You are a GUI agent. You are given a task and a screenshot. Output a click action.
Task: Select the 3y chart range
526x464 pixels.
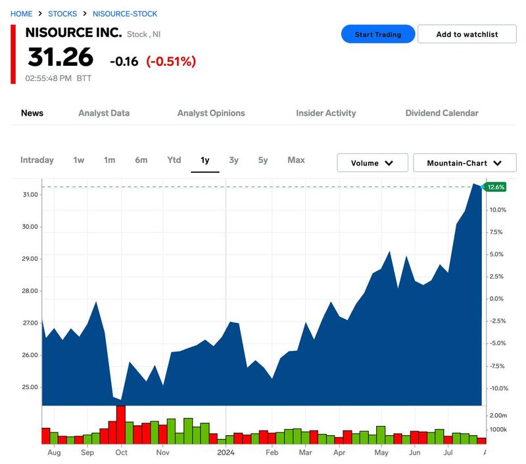tap(234, 160)
